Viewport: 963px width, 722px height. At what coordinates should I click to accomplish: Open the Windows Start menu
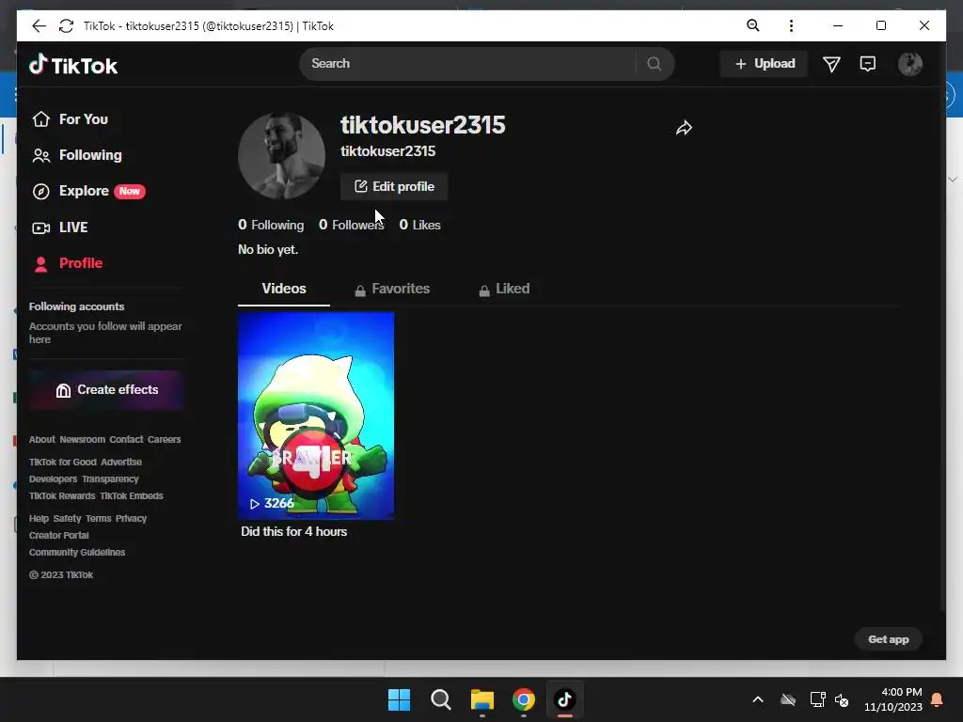[399, 699]
